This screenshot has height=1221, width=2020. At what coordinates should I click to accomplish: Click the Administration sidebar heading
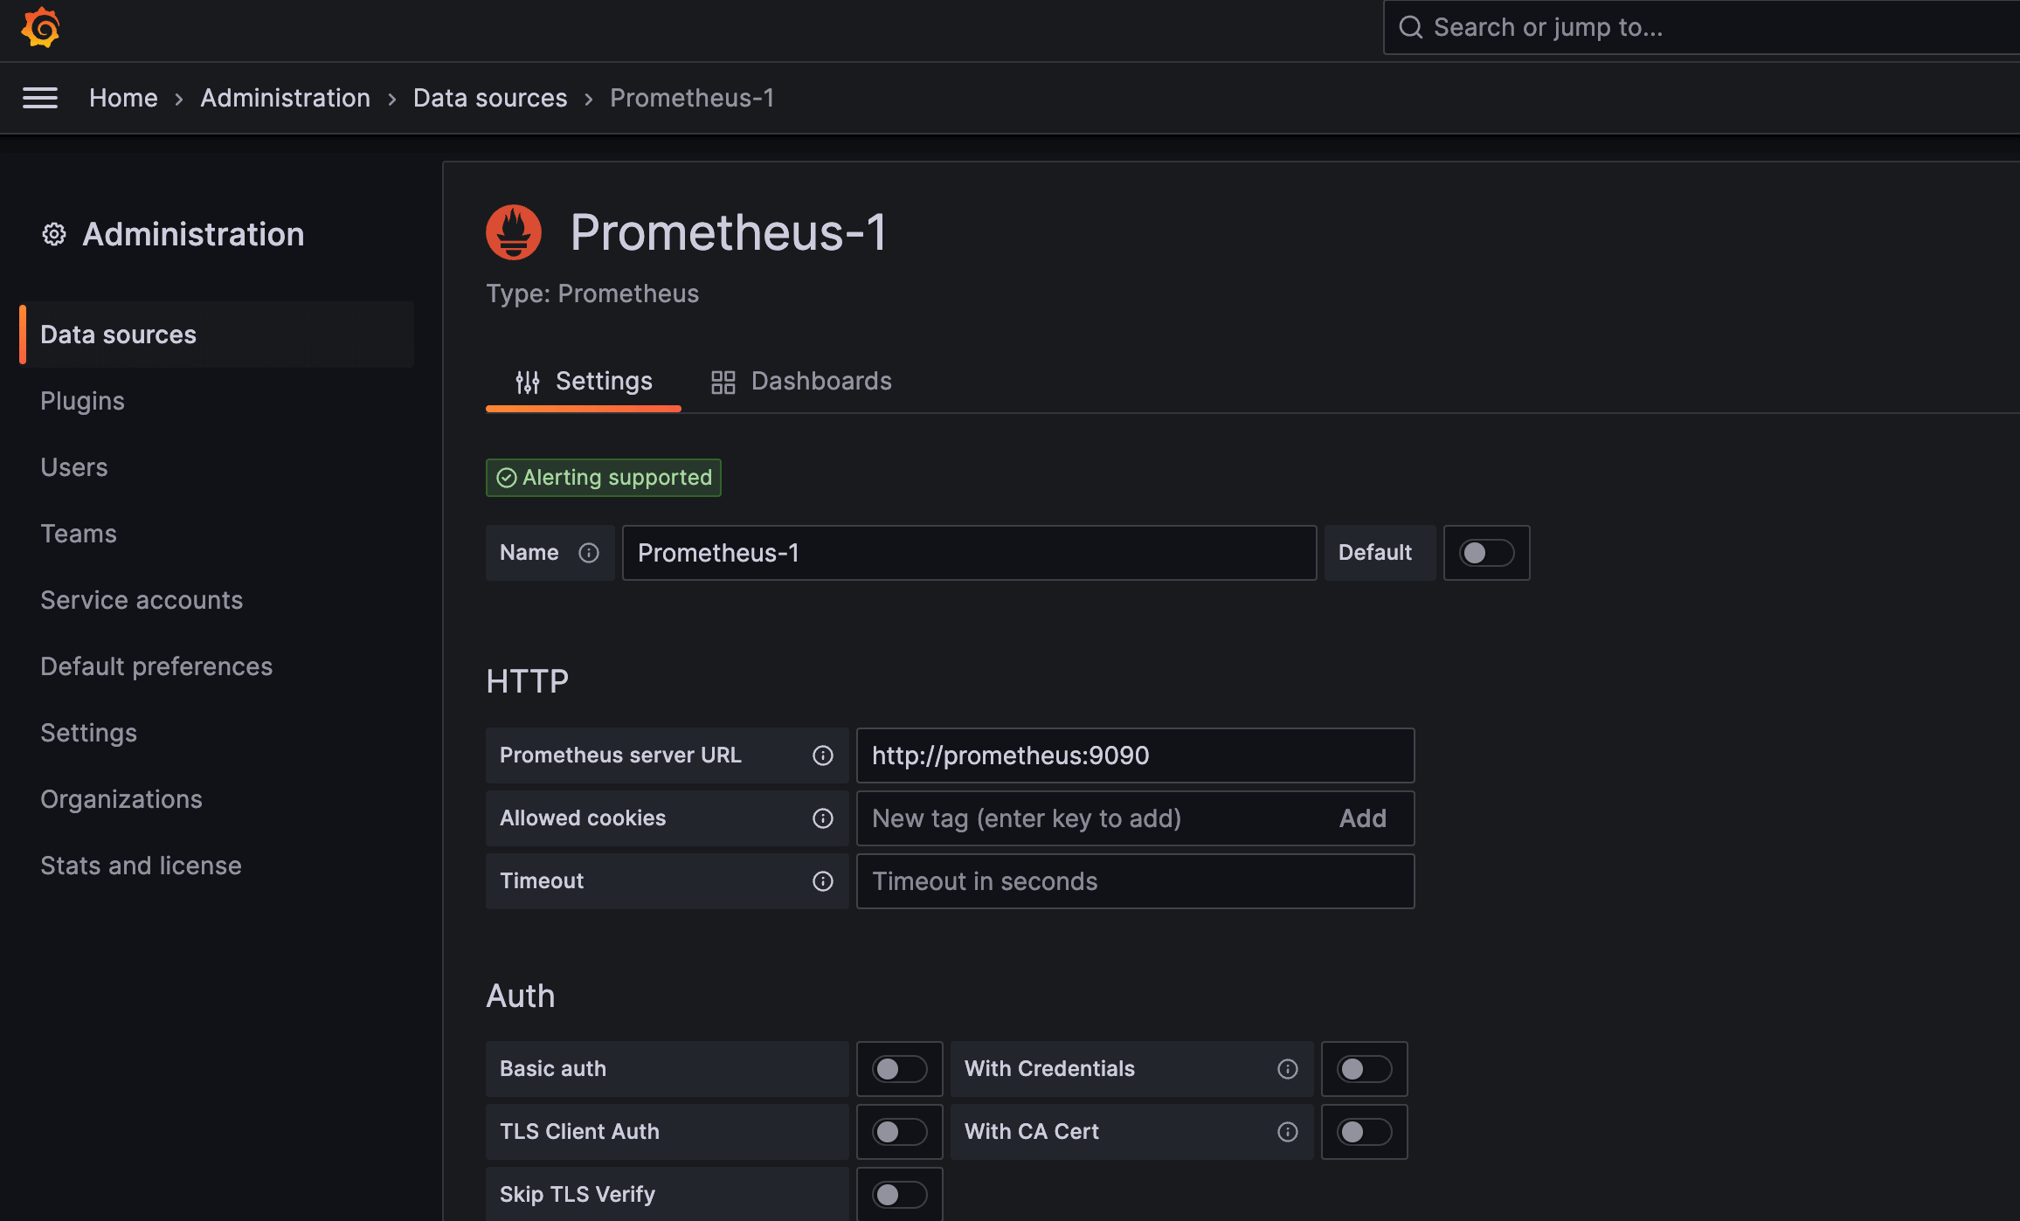[193, 234]
